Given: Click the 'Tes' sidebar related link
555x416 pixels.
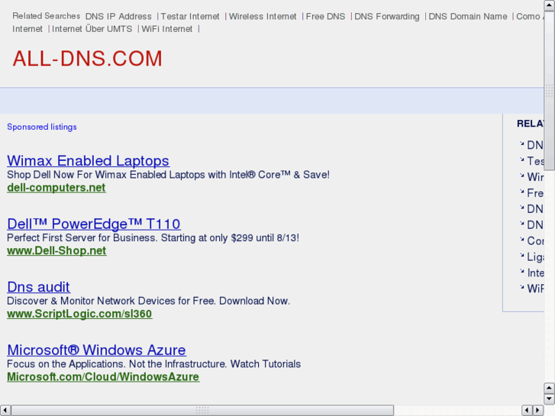Looking at the screenshot, I should [535, 161].
